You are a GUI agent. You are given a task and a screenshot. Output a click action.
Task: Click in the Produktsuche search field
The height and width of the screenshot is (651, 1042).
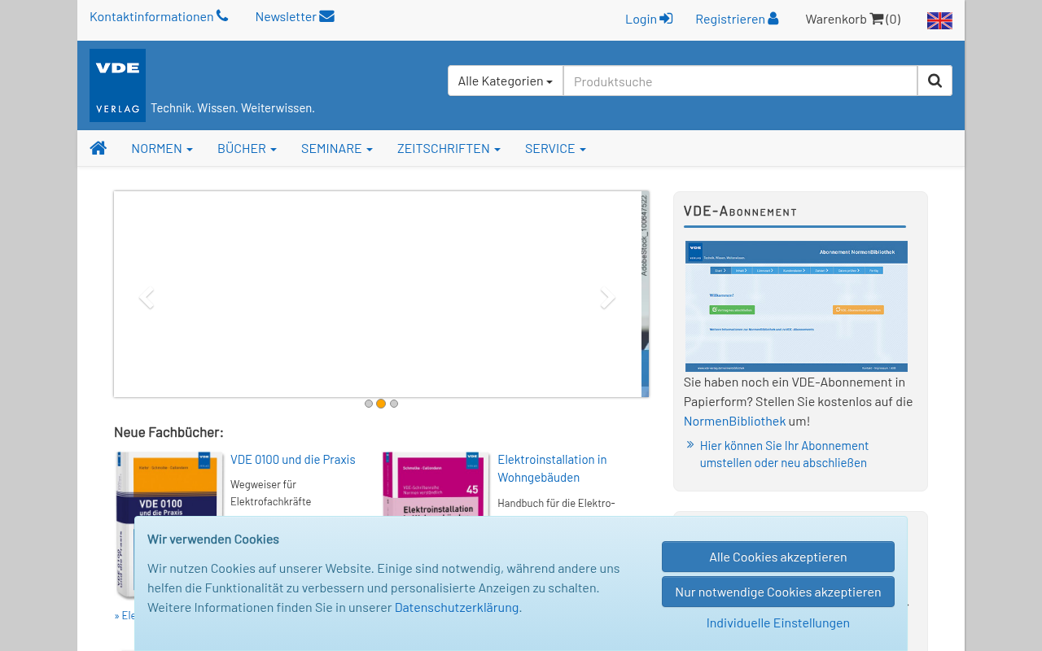[x=740, y=81]
